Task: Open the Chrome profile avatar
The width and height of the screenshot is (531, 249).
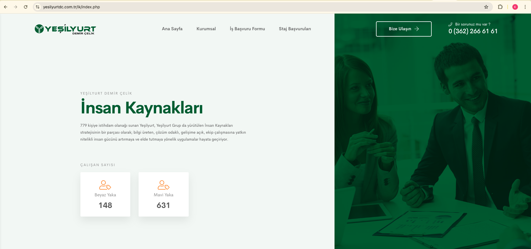Action: point(515,7)
